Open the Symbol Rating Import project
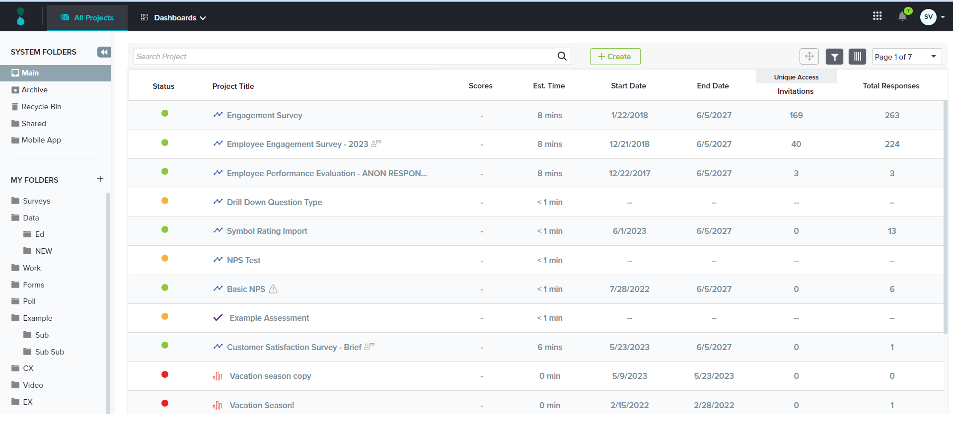Screen dimensions: 953x431 coord(267,231)
